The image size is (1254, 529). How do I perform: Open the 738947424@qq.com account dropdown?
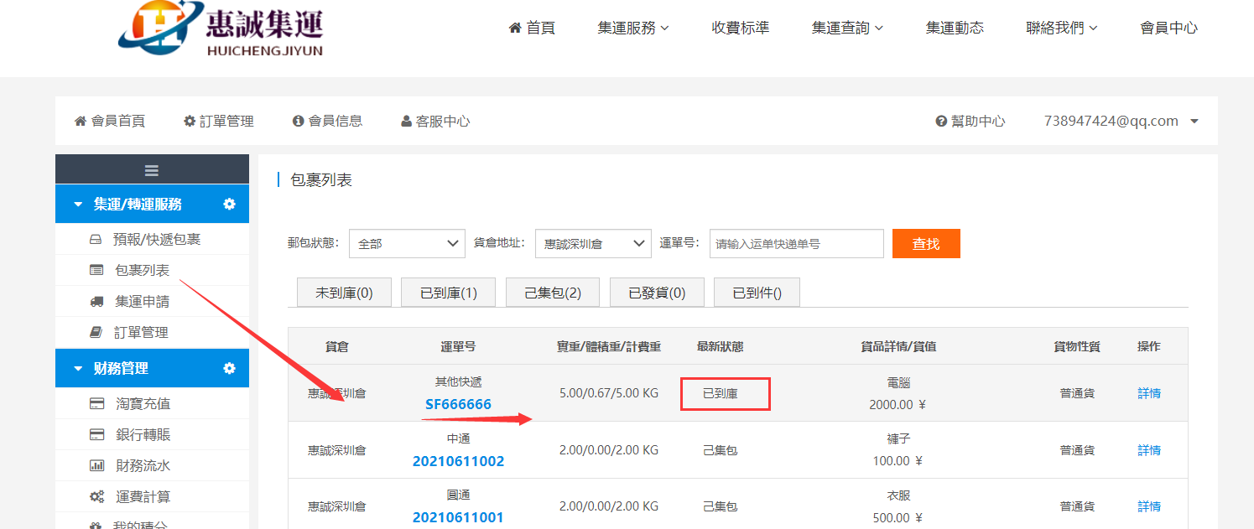[1121, 121]
